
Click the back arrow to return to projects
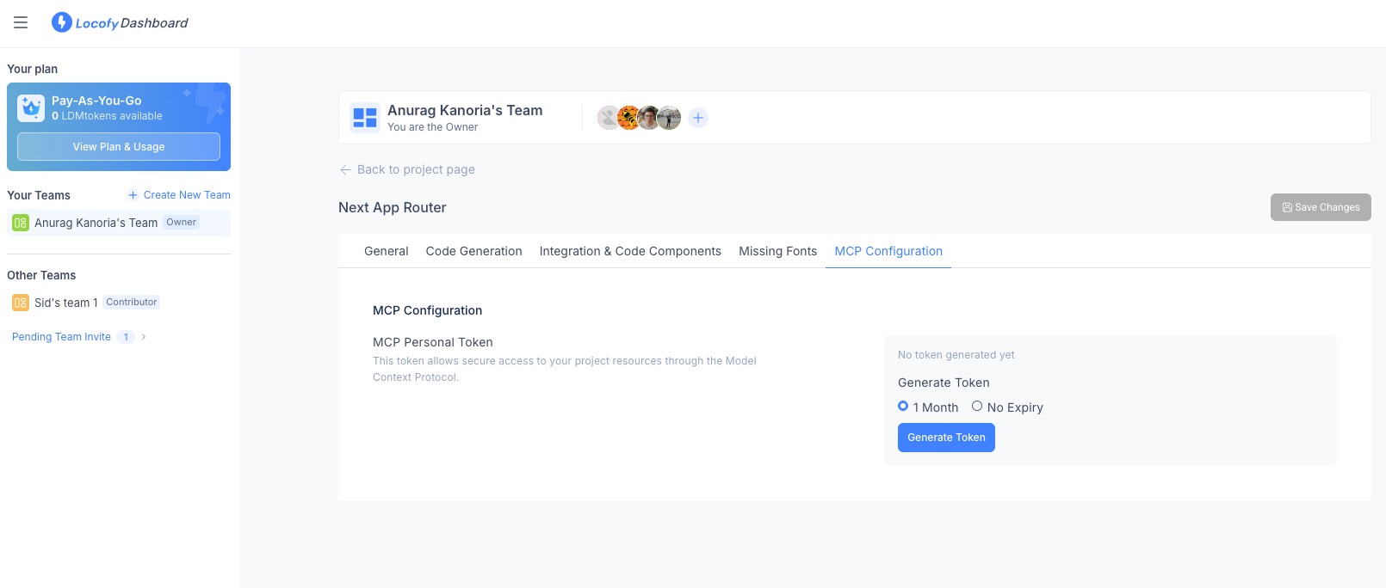344,169
